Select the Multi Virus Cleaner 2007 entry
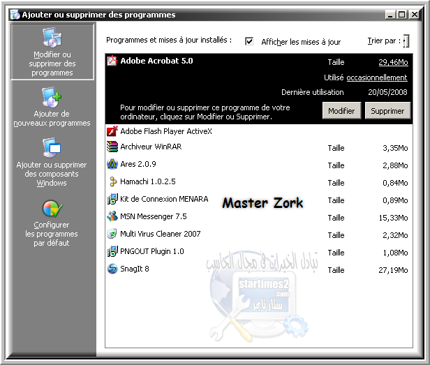Screen dimensions: 430x365 pyautogui.click(x=259, y=234)
